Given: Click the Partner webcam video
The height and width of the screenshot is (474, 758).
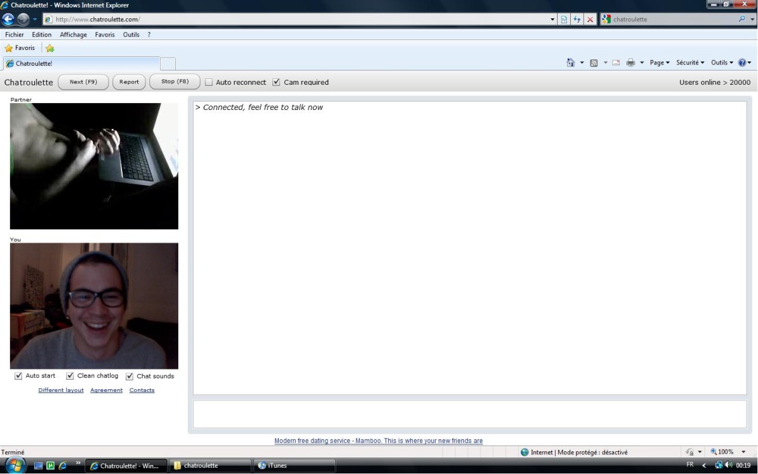Looking at the screenshot, I should (x=94, y=166).
